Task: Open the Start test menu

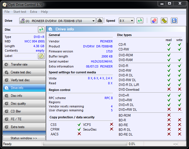Action: tap(20, 12)
